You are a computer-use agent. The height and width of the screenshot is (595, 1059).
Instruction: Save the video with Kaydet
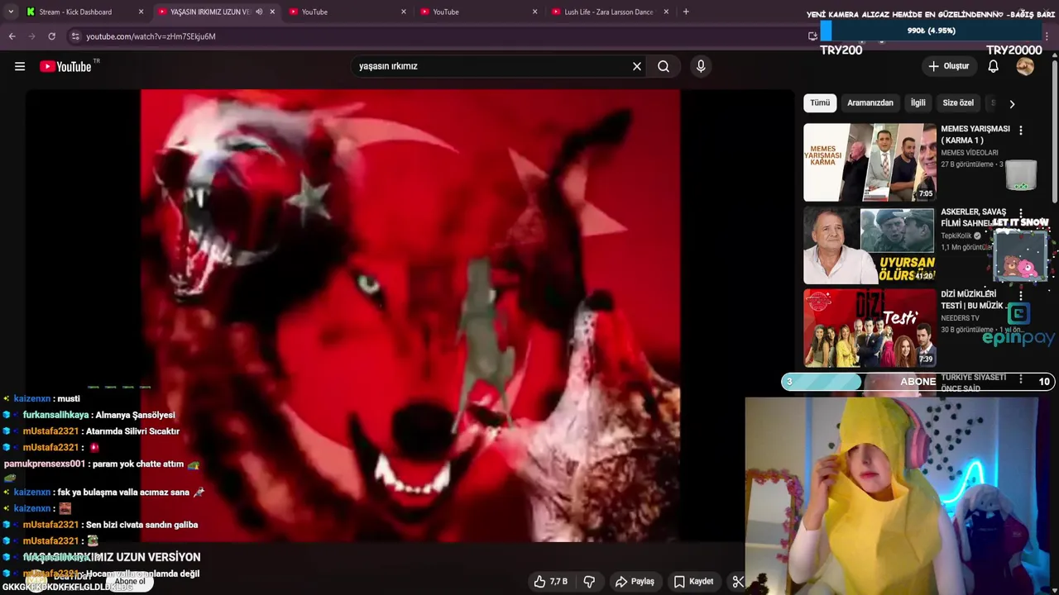[x=693, y=582]
